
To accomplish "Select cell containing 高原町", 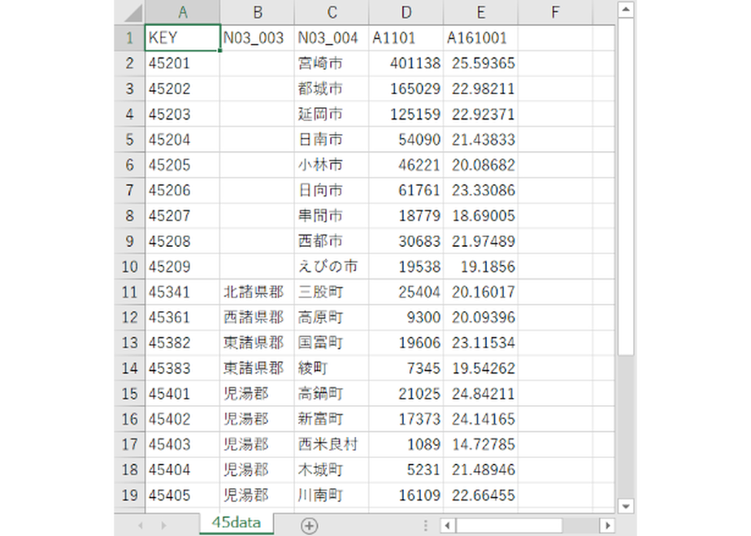I will coord(332,318).
